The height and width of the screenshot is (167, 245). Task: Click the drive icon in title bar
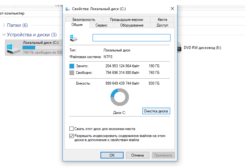click(x=68, y=9)
